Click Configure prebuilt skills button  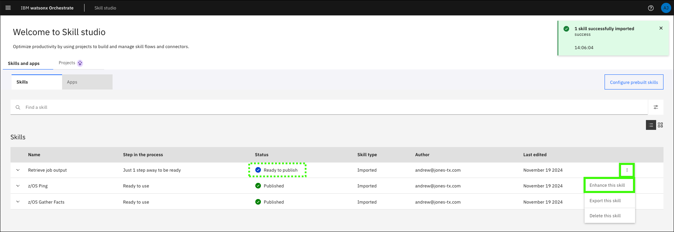click(634, 82)
